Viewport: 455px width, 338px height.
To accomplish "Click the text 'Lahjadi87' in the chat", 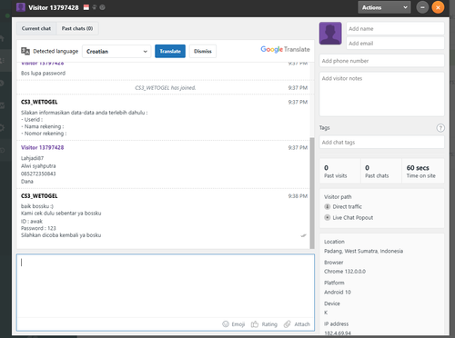I will click(x=33, y=158).
